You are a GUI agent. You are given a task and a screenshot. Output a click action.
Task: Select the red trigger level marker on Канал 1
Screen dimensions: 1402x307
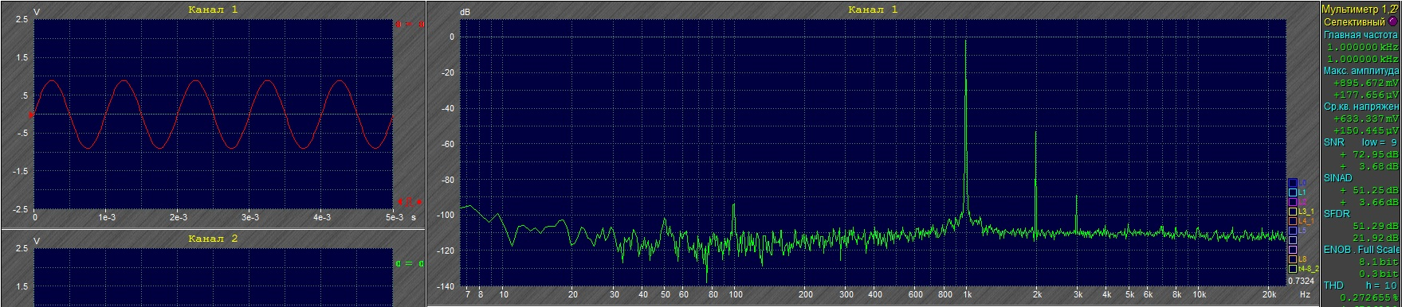pos(31,115)
